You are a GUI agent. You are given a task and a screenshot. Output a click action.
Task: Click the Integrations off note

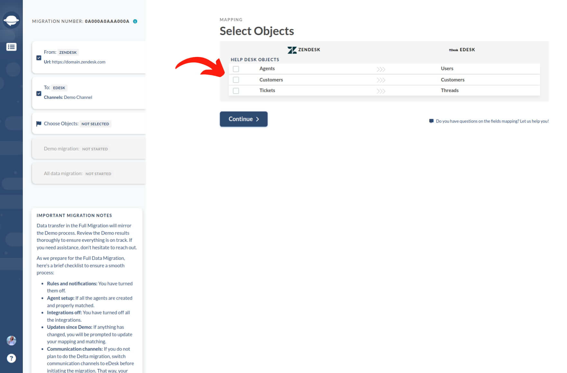click(89, 316)
